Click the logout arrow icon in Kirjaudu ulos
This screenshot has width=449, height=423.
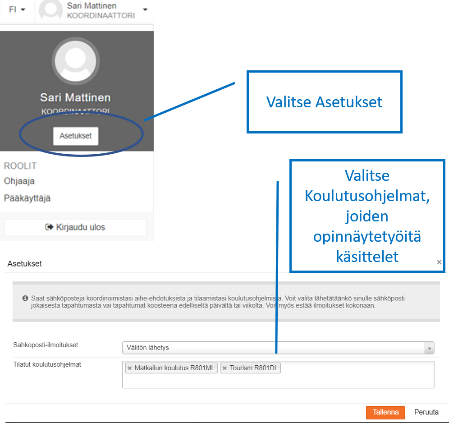50,227
